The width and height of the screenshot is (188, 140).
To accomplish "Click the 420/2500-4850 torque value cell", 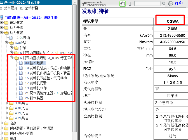I will pos(172,42).
